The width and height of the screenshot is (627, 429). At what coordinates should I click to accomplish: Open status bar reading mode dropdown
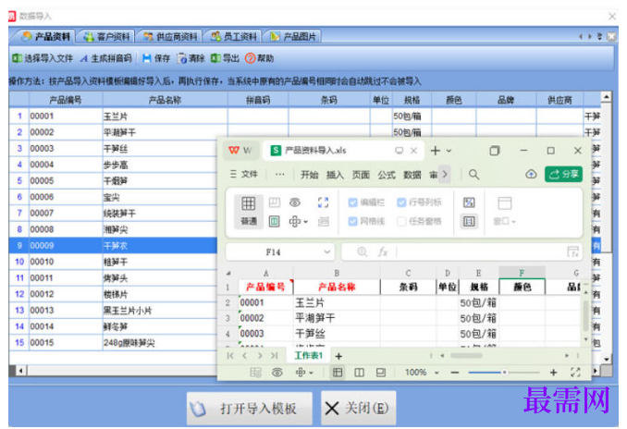[304, 373]
